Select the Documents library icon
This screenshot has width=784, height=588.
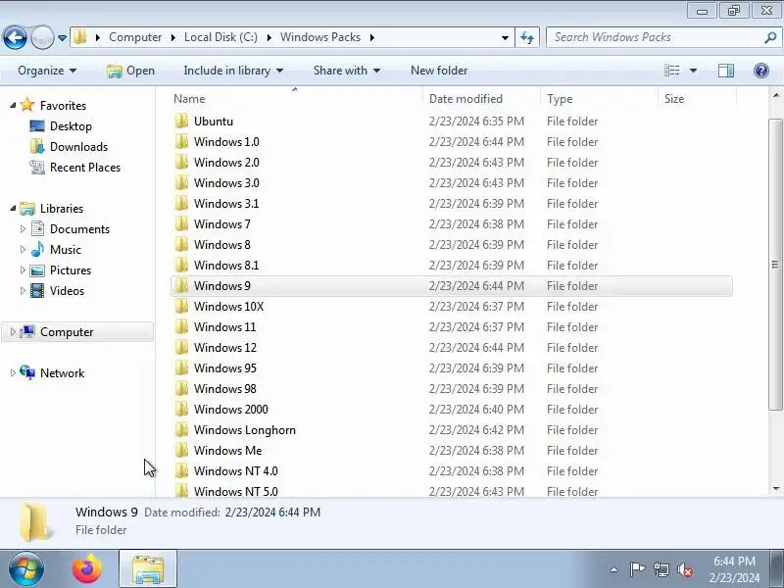tap(37, 228)
